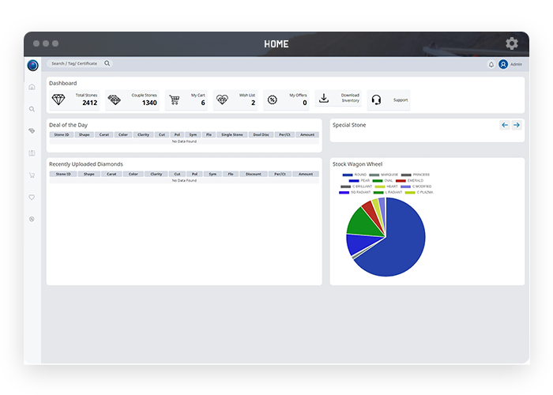
Task: Open the Admin user label
Action: point(516,64)
